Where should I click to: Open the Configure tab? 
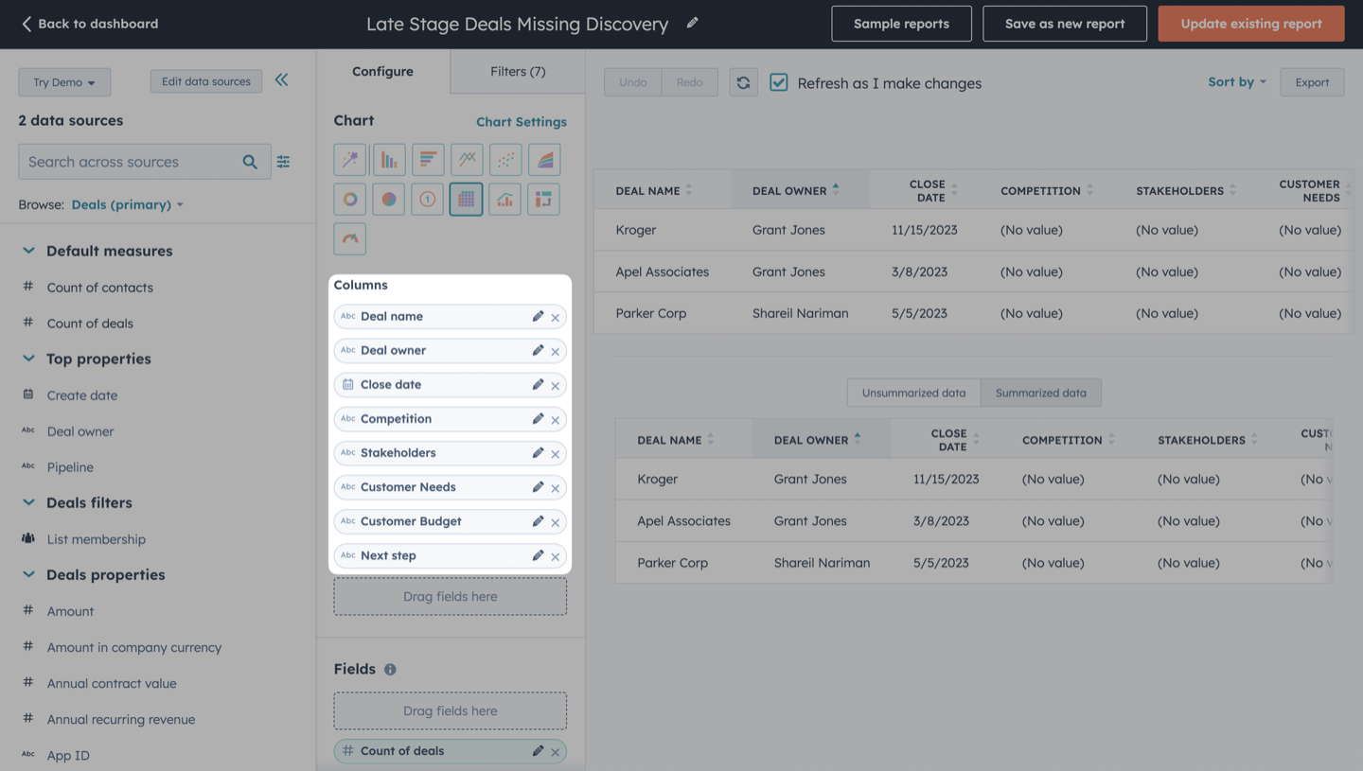click(x=382, y=71)
